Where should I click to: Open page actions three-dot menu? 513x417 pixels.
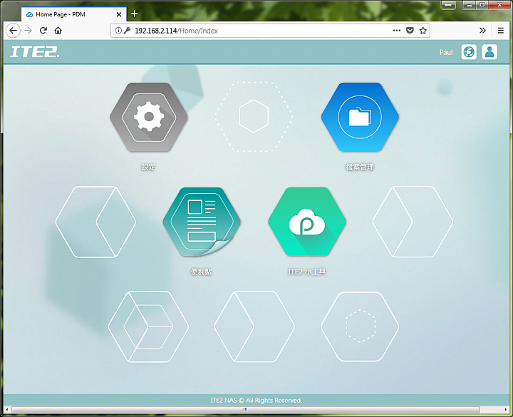[397, 31]
